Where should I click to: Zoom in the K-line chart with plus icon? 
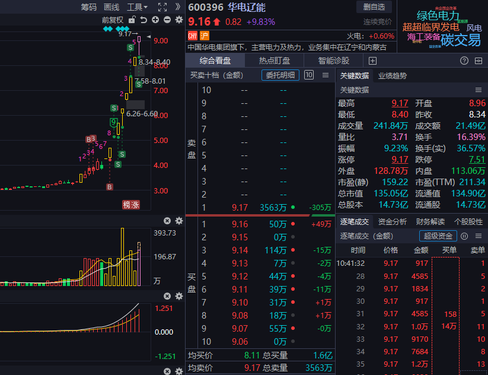pos(155,20)
